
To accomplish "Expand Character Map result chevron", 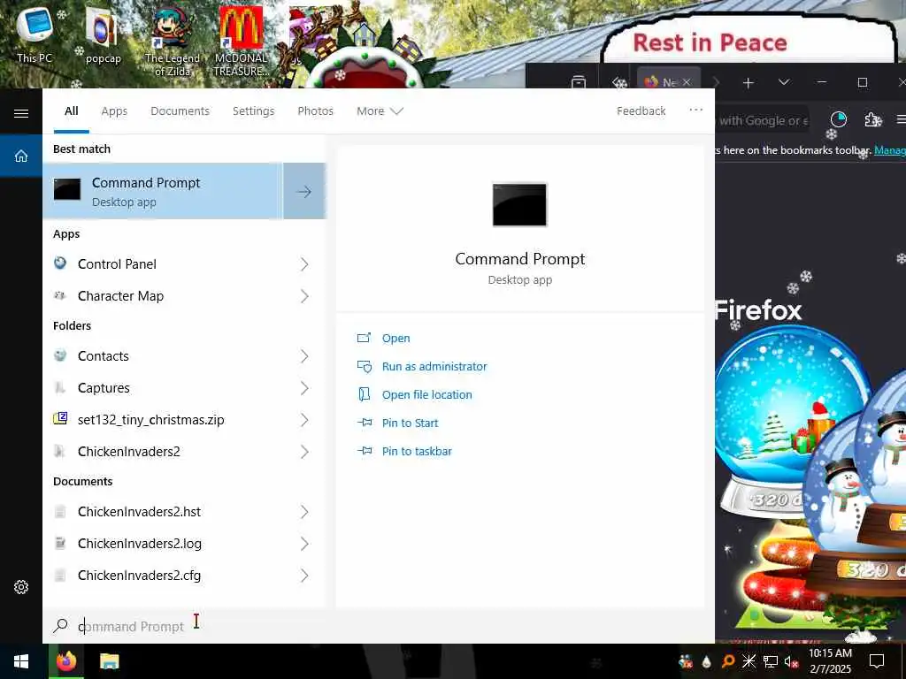I will click(304, 296).
